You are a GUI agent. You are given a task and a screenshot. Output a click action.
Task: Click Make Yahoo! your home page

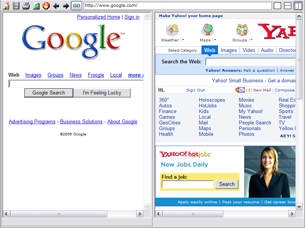point(191,16)
